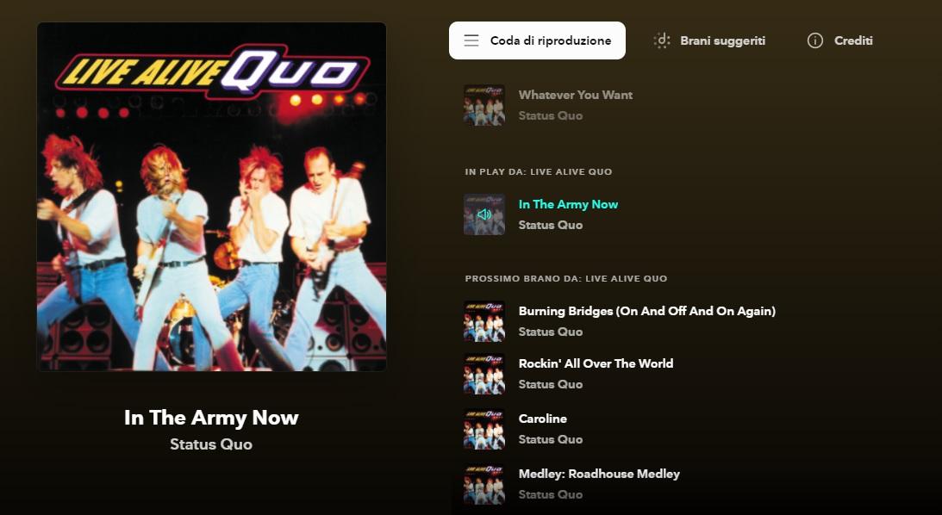Select the Caroline track title
The height and width of the screenshot is (515, 942).
pyautogui.click(x=542, y=419)
